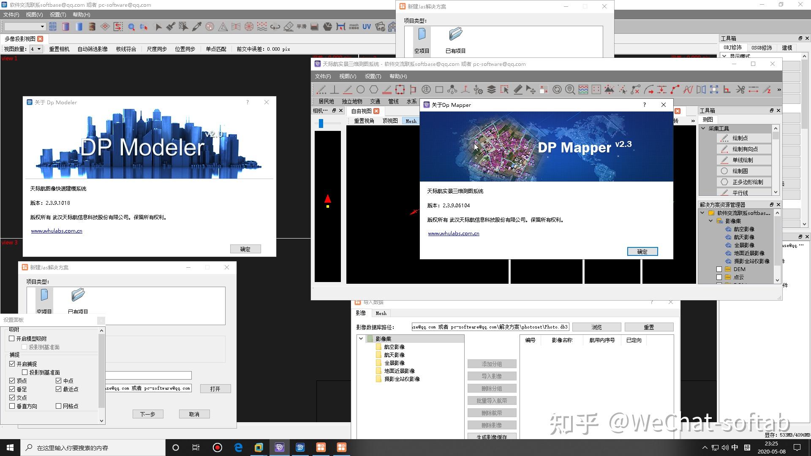The width and height of the screenshot is (811, 456).
Task: Click the UV tool icon
Action: coord(367,27)
